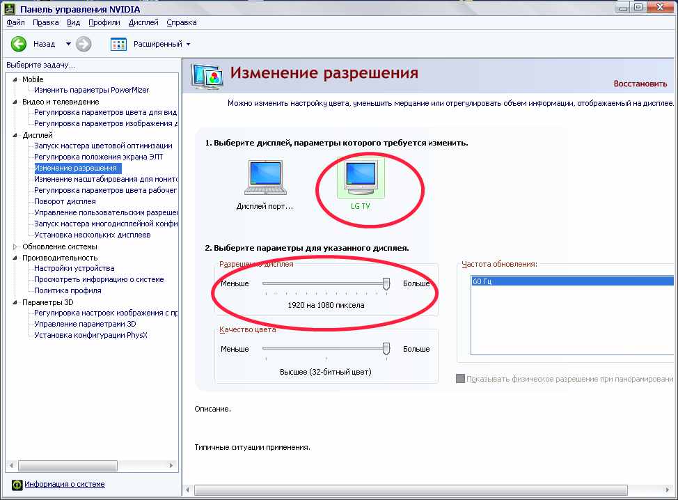Open Регулировка настроек изображения с просмотром
678x500 pixels.
[x=106, y=313]
